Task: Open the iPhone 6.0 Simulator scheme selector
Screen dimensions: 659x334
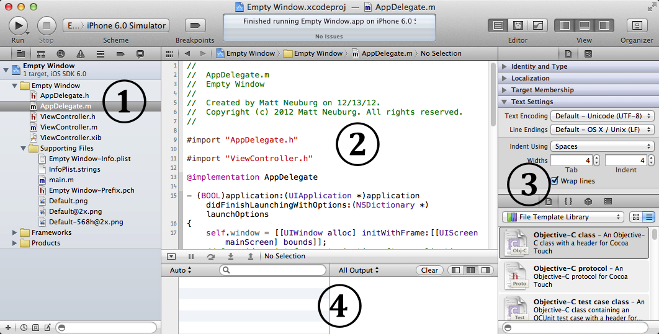Action: (116, 25)
